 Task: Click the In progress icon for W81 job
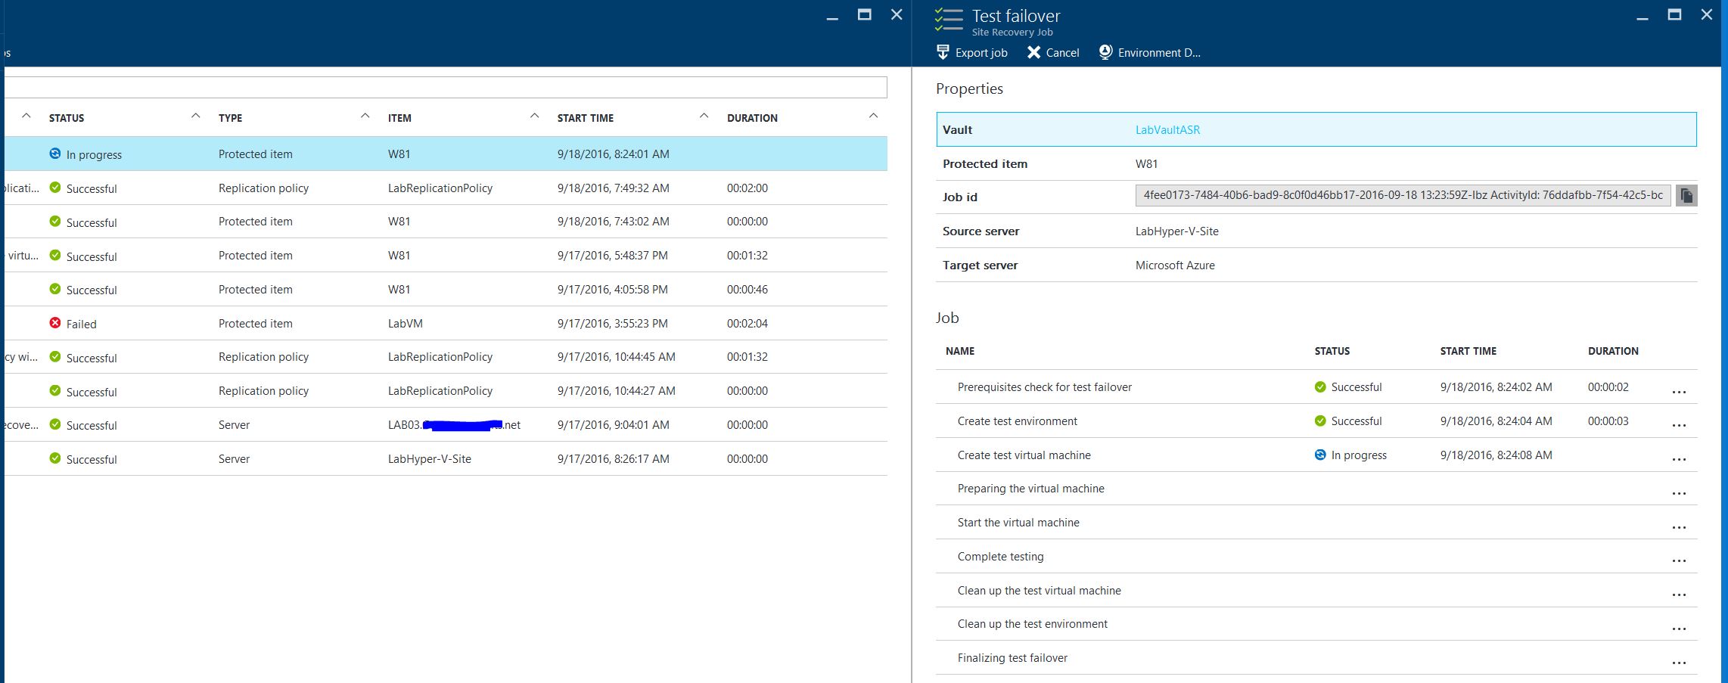click(55, 154)
